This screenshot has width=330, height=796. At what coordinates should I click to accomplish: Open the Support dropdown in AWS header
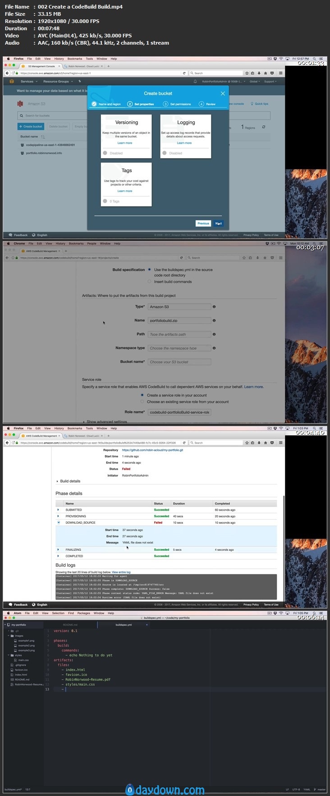[270, 82]
